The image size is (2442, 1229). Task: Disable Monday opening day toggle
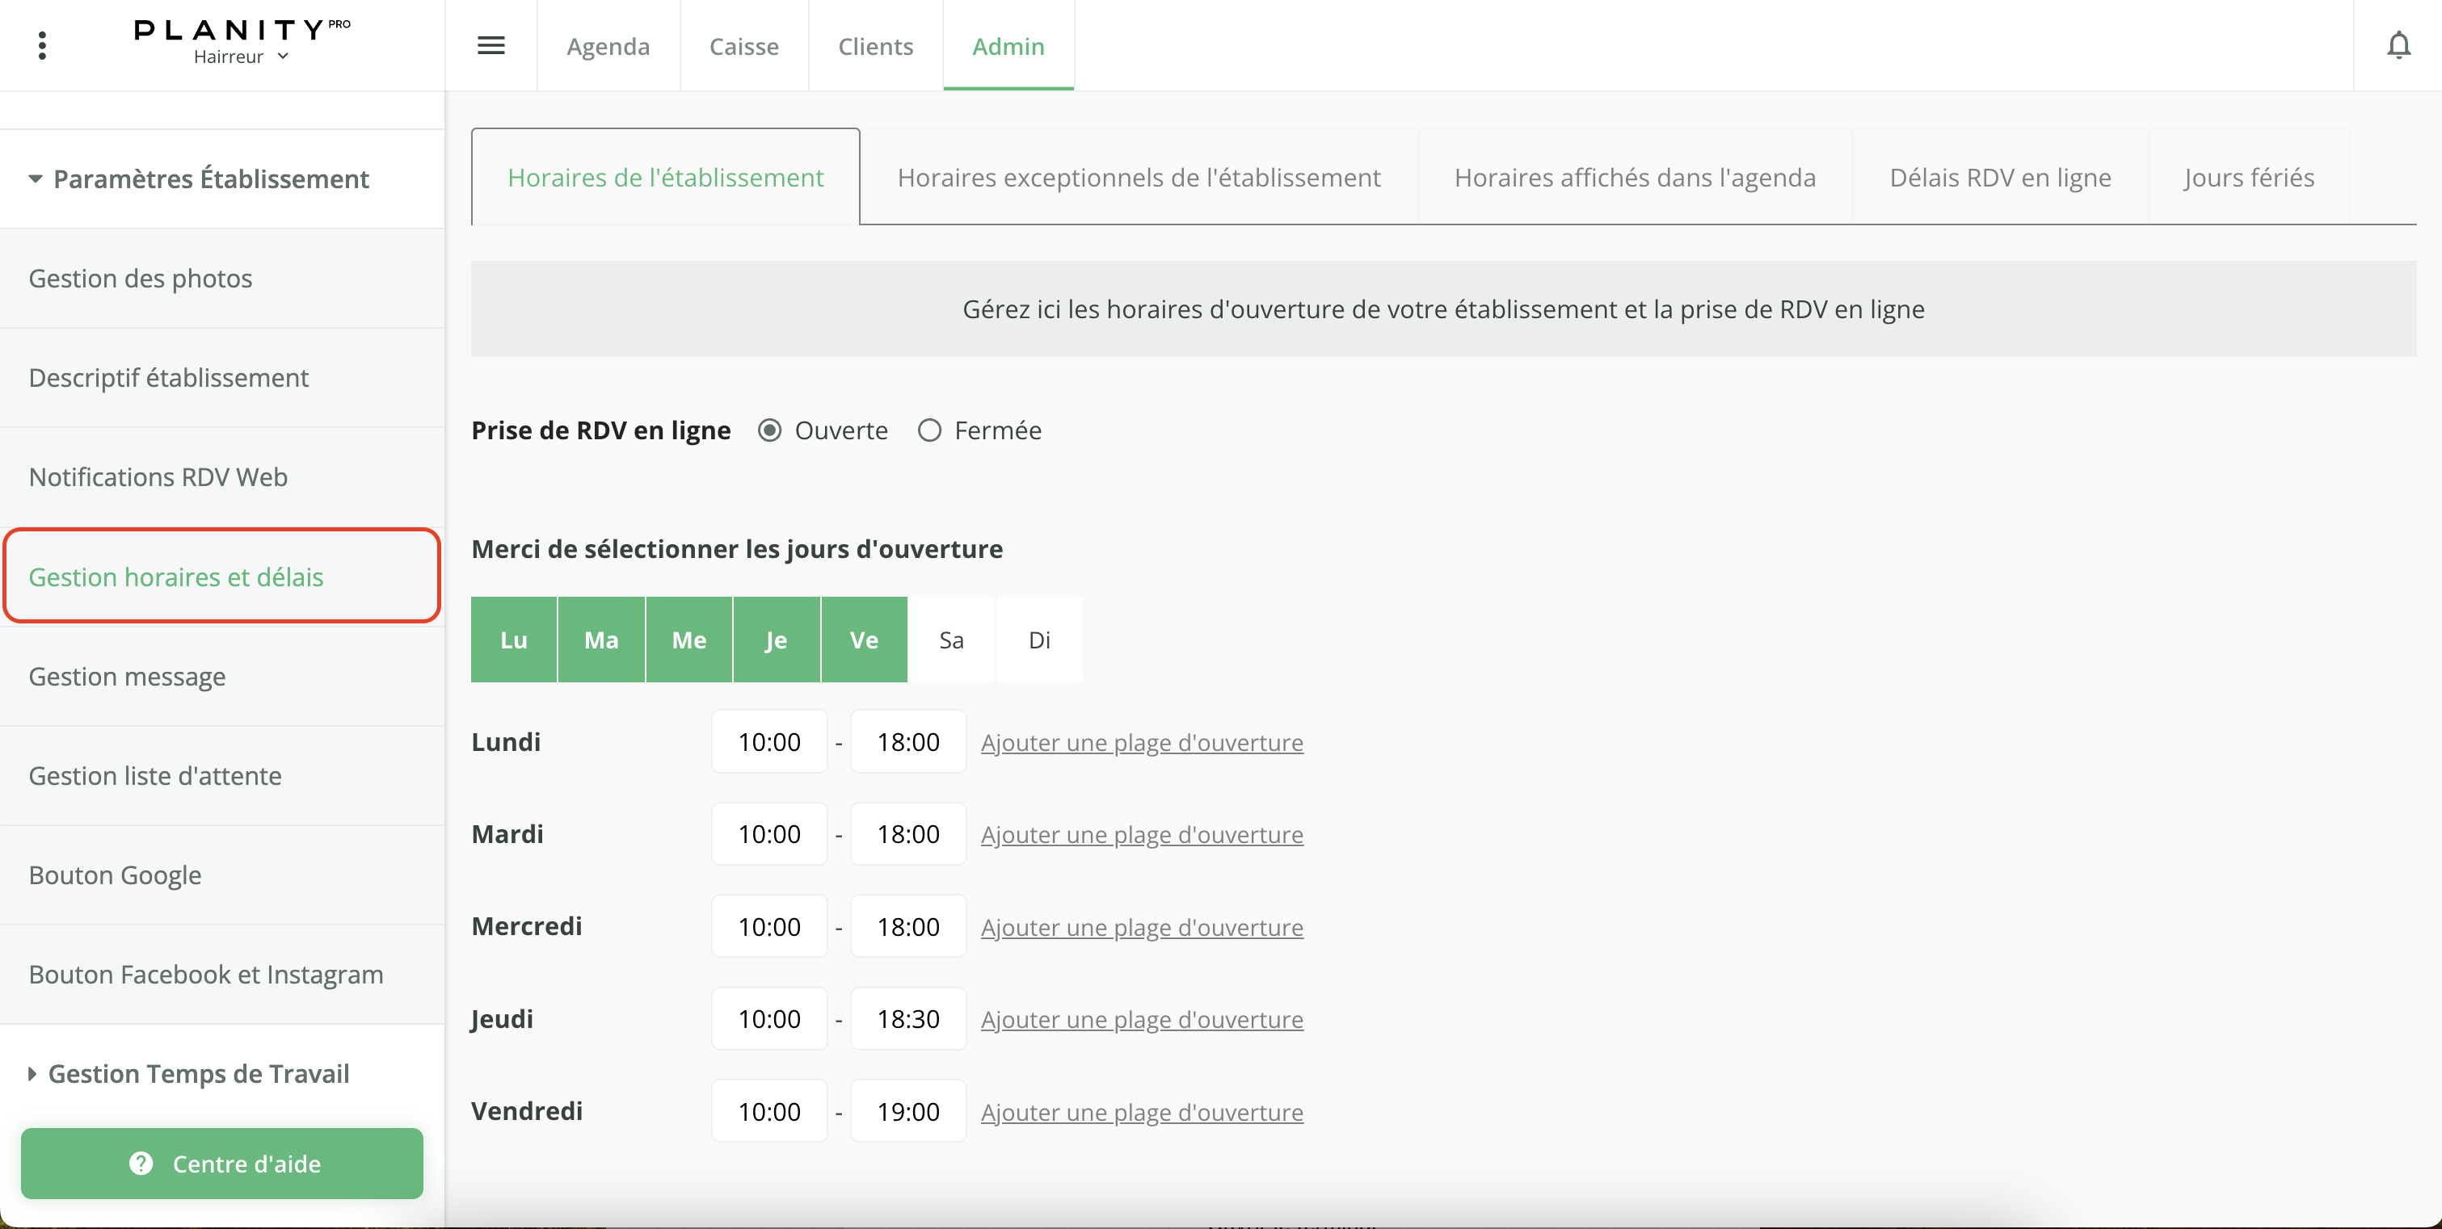pyautogui.click(x=514, y=640)
